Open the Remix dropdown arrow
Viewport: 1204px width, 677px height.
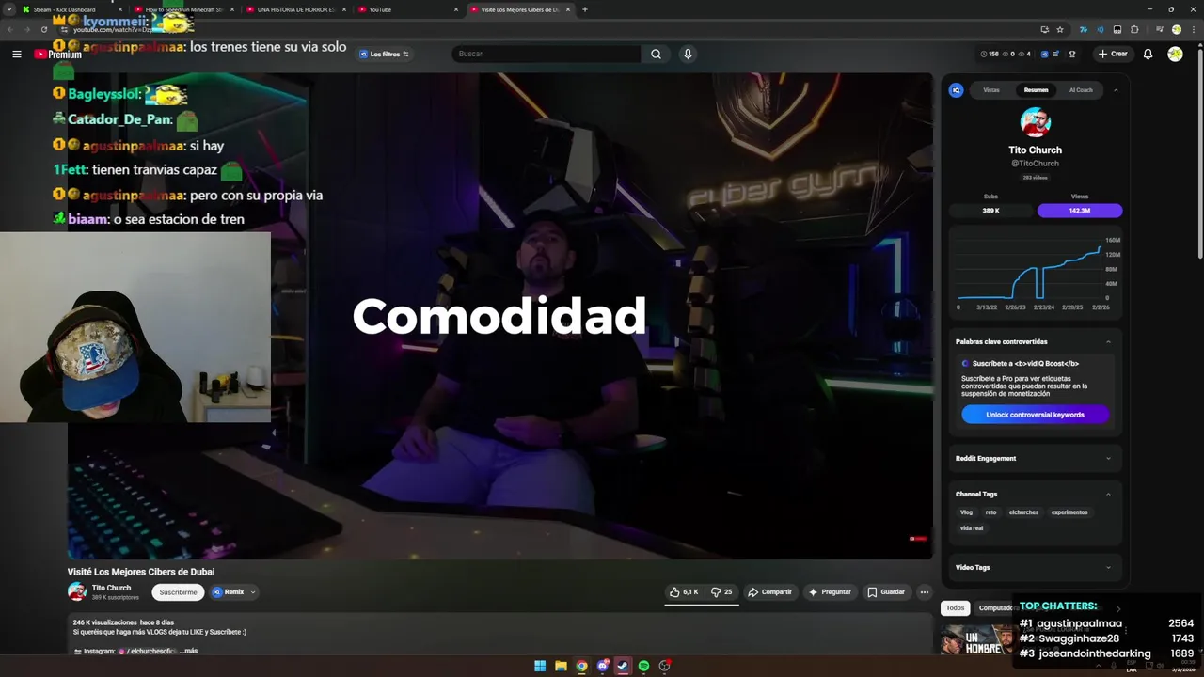tap(252, 592)
